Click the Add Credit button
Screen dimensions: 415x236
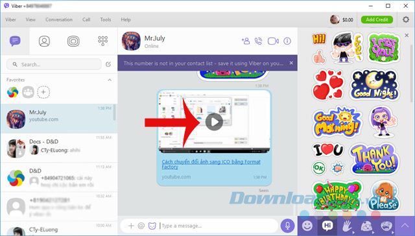(377, 19)
